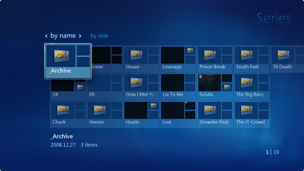The height and width of the screenshot is (171, 304).
Task: Open The Big Bang series folder
Action: pyautogui.click(x=252, y=87)
